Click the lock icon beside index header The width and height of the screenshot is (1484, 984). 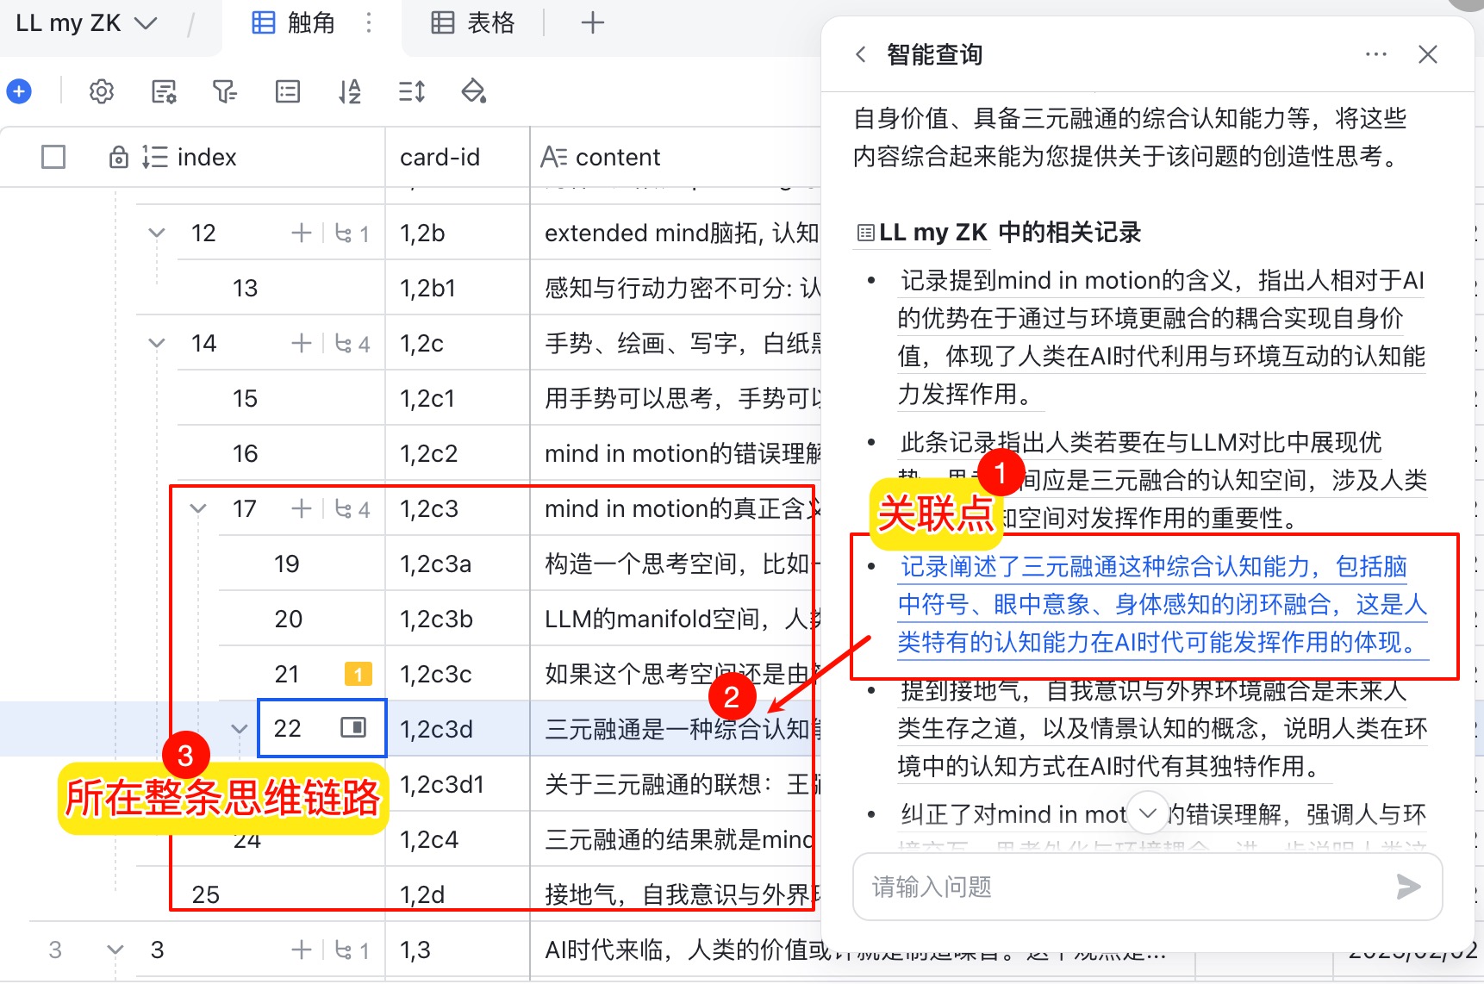(119, 157)
